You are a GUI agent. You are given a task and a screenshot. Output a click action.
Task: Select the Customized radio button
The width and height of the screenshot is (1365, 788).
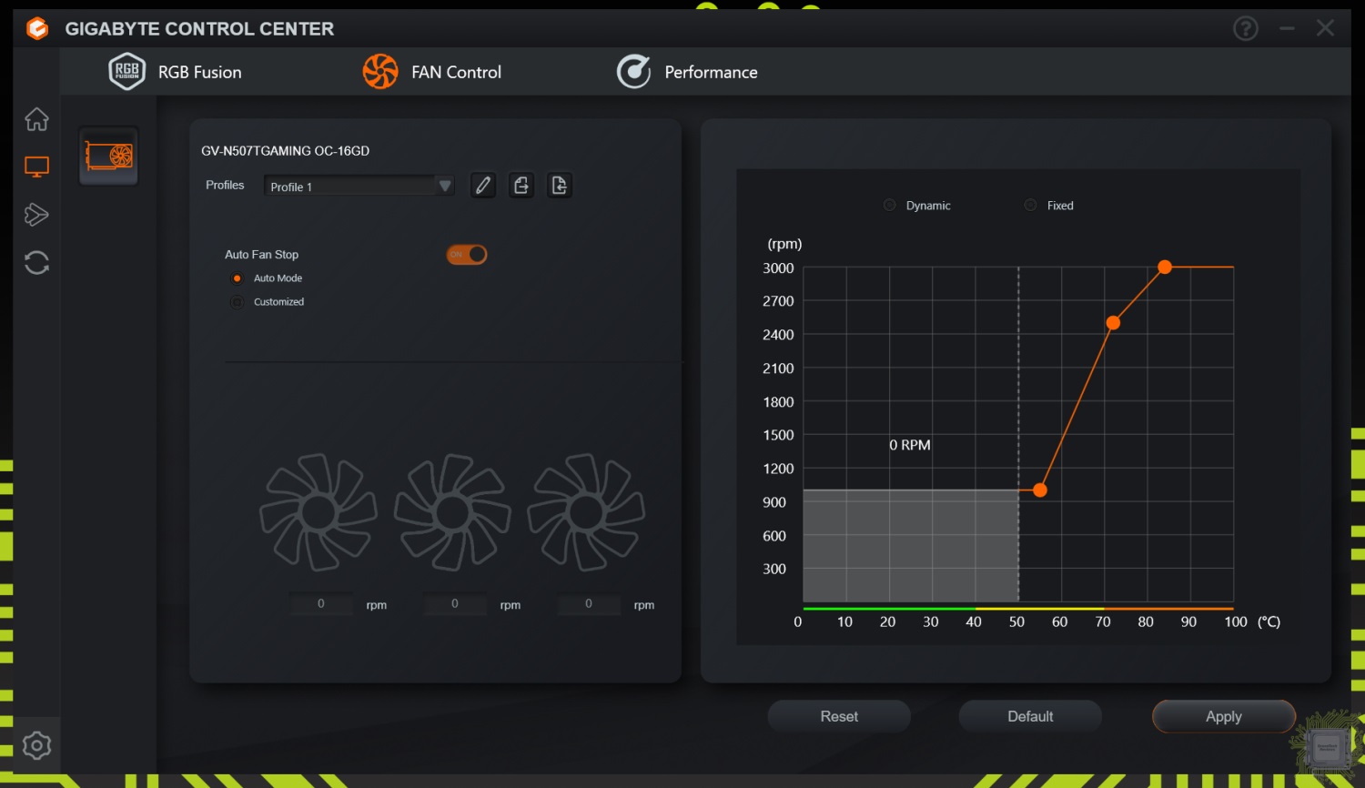238,302
